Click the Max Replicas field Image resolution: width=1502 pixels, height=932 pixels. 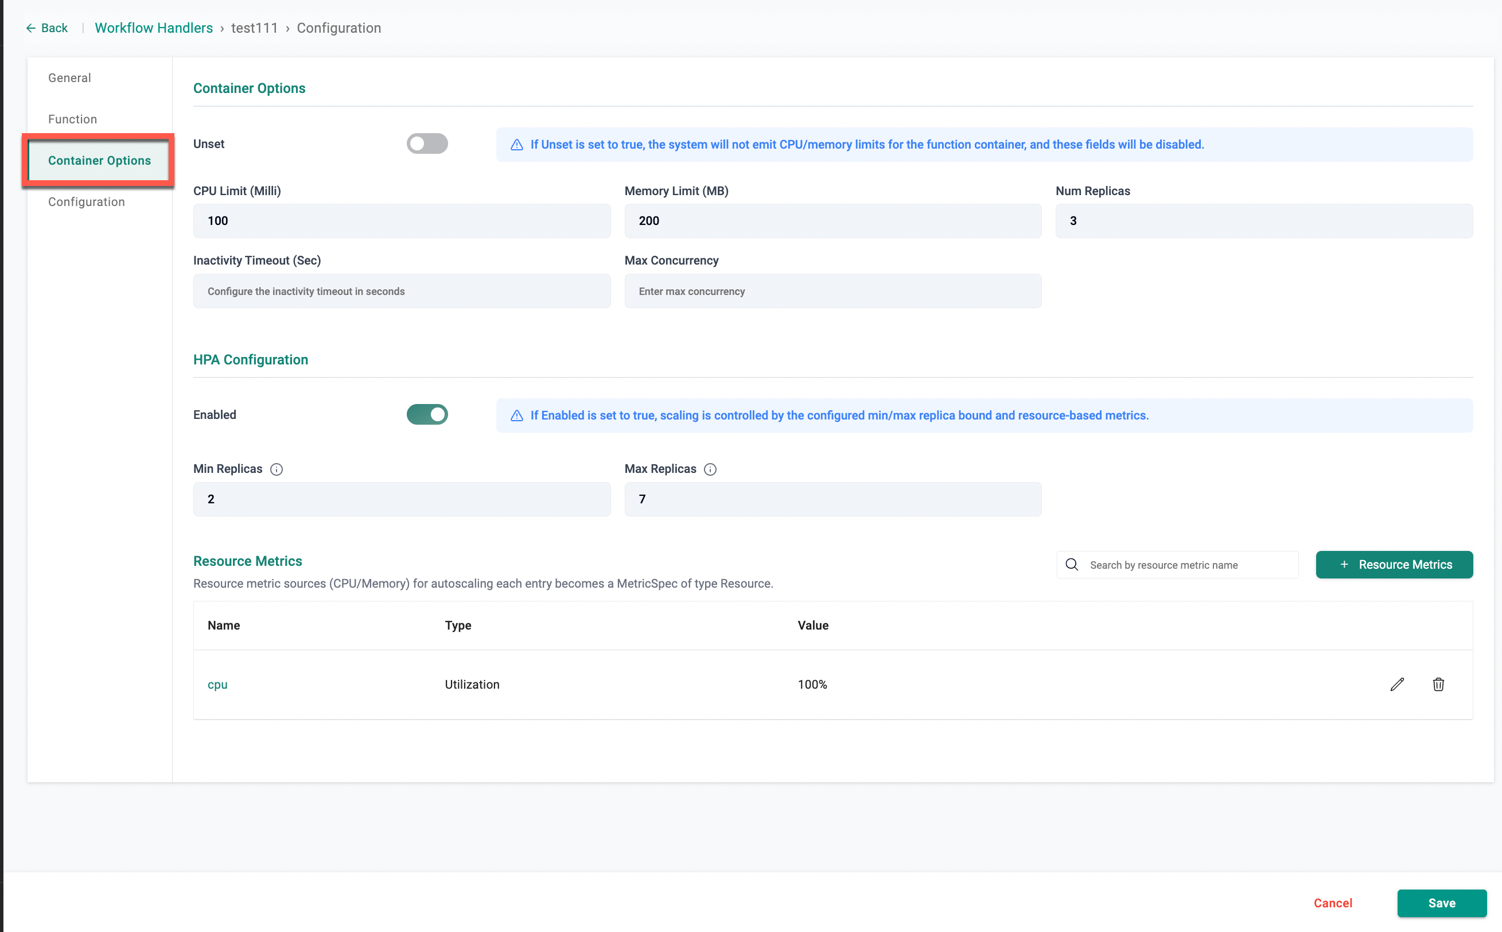point(833,499)
